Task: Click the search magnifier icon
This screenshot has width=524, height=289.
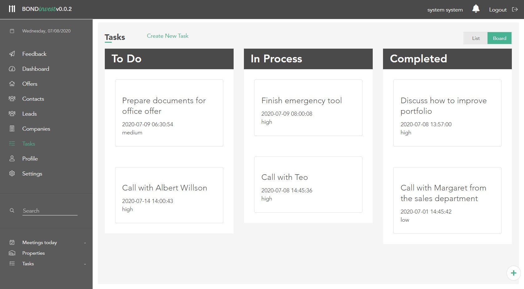Action: coord(12,210)
